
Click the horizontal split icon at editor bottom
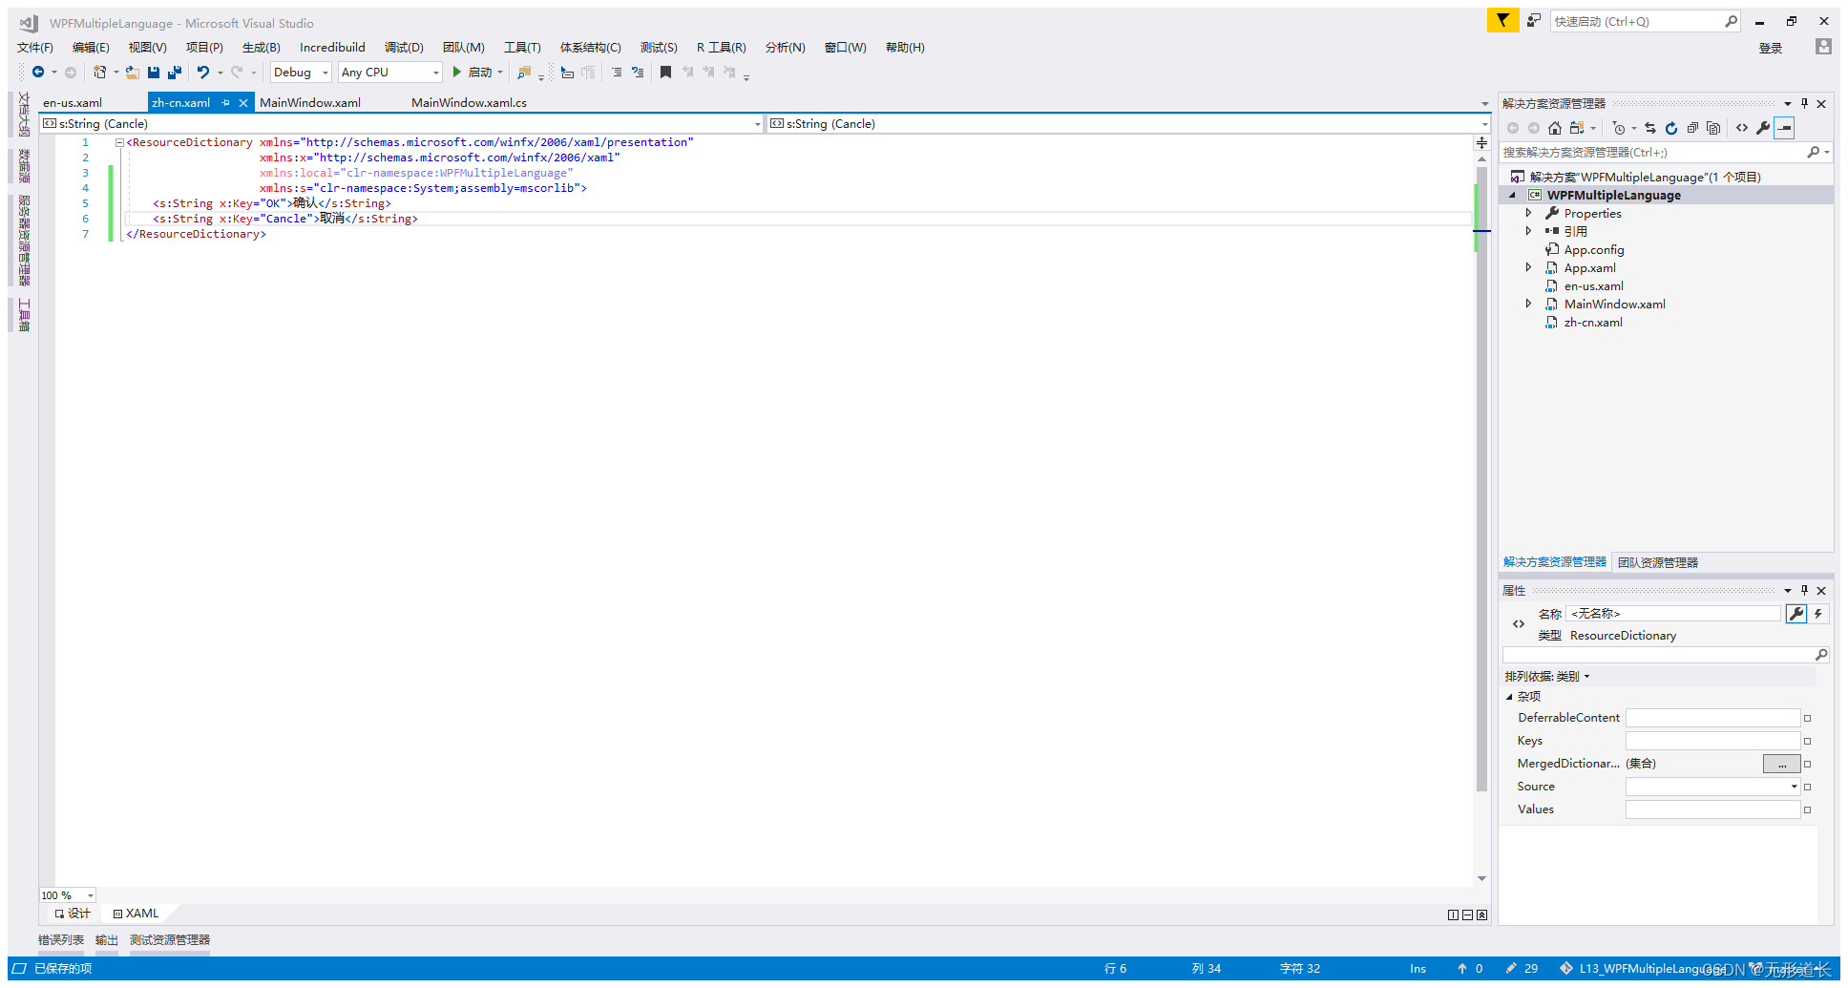(x=1467, y=914)
